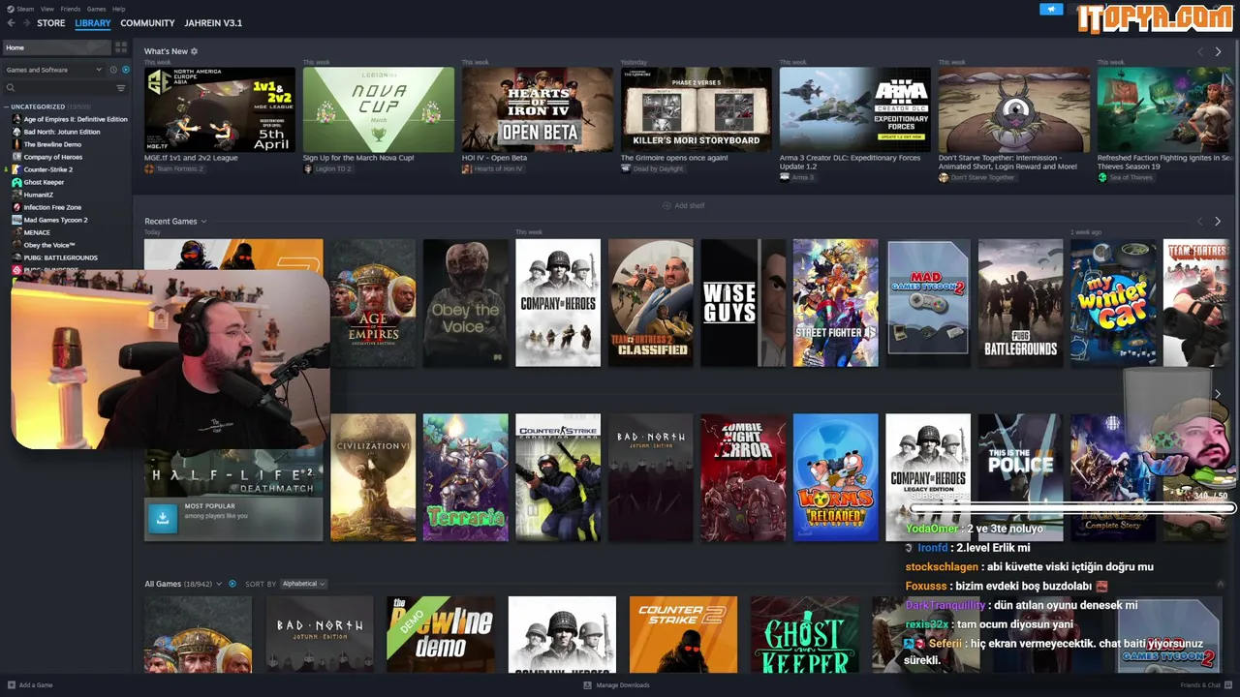Open the Terraria tile

[465, 477]
